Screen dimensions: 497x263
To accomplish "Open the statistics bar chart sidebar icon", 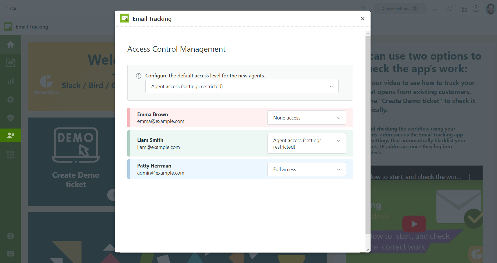I will [x=10, y=81].
